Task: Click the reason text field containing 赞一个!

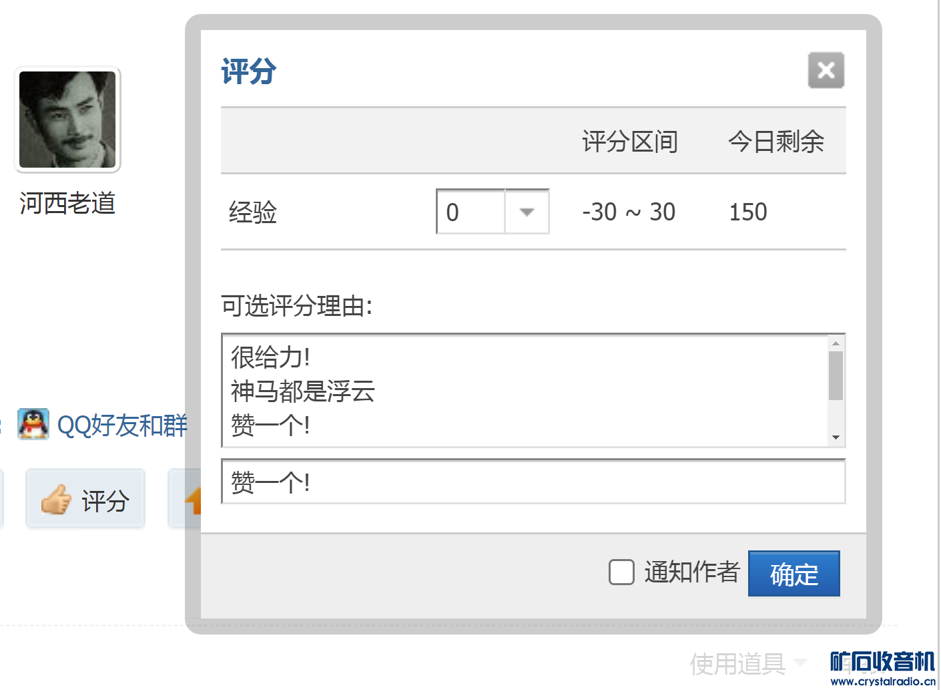Action: (x=533, y=482)
